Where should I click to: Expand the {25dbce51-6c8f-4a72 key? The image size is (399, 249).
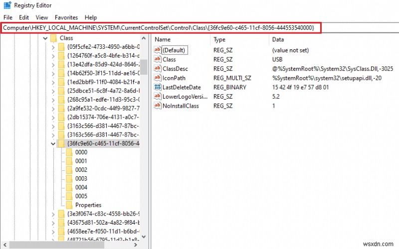point(53,91)
